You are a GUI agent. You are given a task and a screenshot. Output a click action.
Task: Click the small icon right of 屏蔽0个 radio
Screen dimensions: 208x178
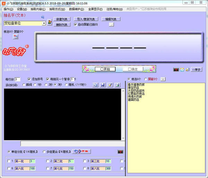(163, 79)
